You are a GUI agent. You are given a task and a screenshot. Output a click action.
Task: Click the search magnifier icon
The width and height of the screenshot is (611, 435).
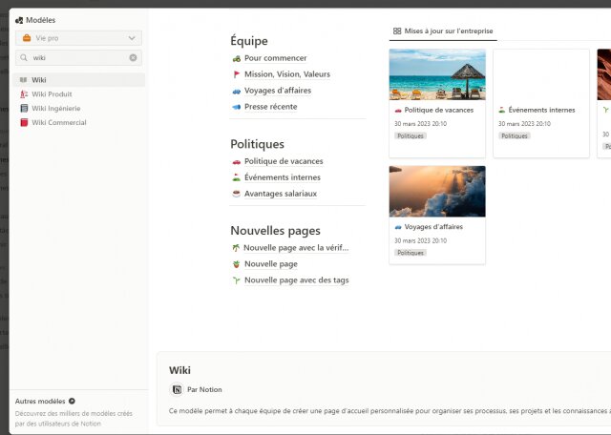click(24, 57)
